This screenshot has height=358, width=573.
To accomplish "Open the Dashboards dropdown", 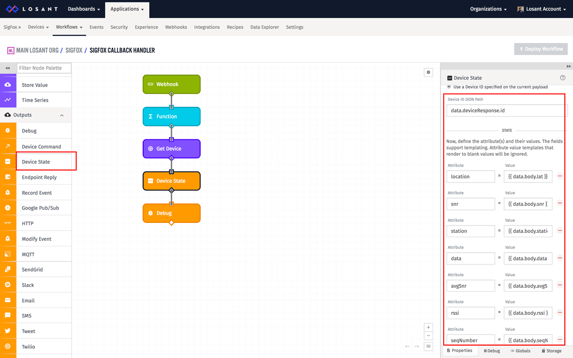I will click(x=84, y=9).
